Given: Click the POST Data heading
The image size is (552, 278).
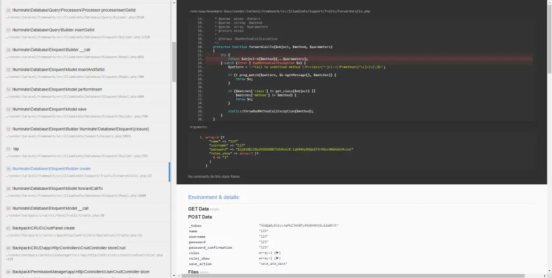Looking at the screenshot, I should (x=200, y=217).
